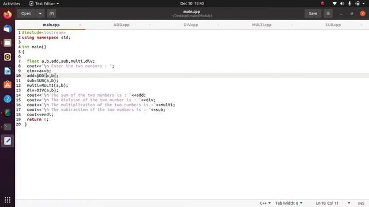Open the Activities overview
Viewport: 369px width, 207px height.
pyautogui.click(x=12, y=3)
